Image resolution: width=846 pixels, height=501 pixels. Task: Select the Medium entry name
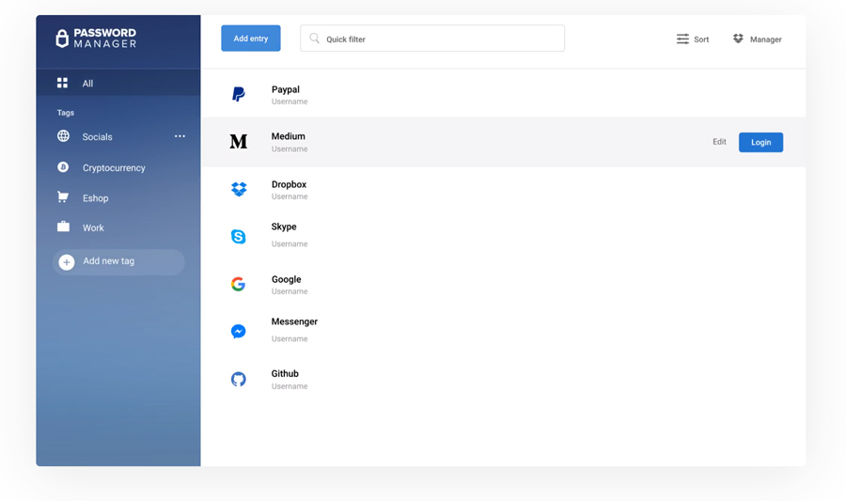[289, 136]
